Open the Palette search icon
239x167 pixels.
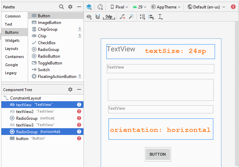(62, 7)
